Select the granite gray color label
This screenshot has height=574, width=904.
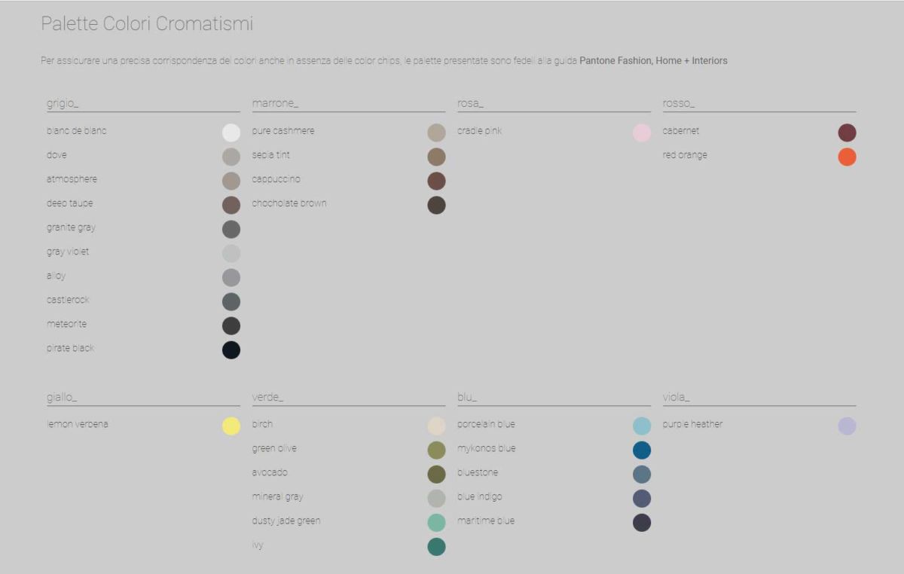coord(71,227)
